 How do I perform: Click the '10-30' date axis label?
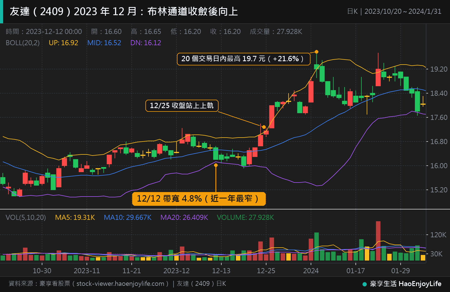click(42, 271)
